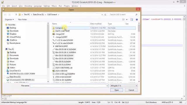187x105 pixels.
Task: Sort by the Name column header
Action: (55, 24)
